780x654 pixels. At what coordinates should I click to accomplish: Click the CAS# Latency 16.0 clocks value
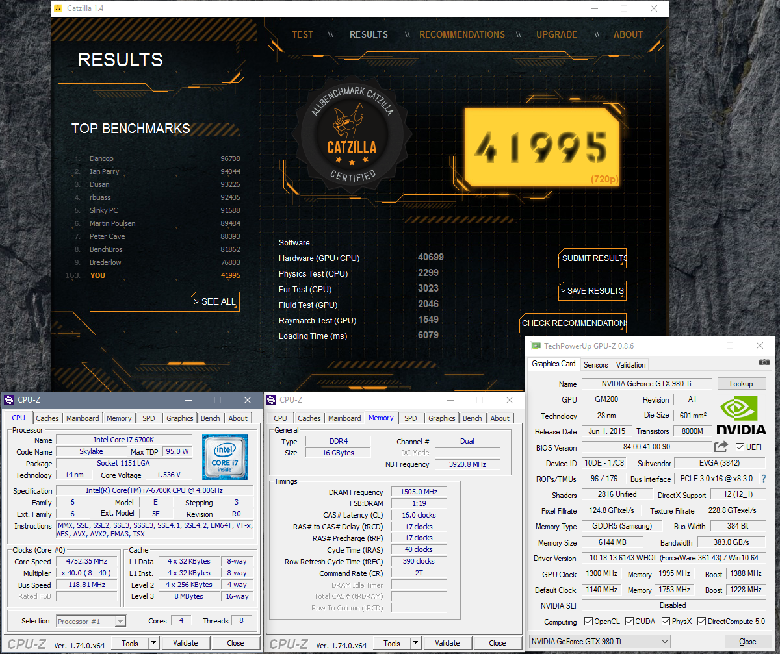419,515
